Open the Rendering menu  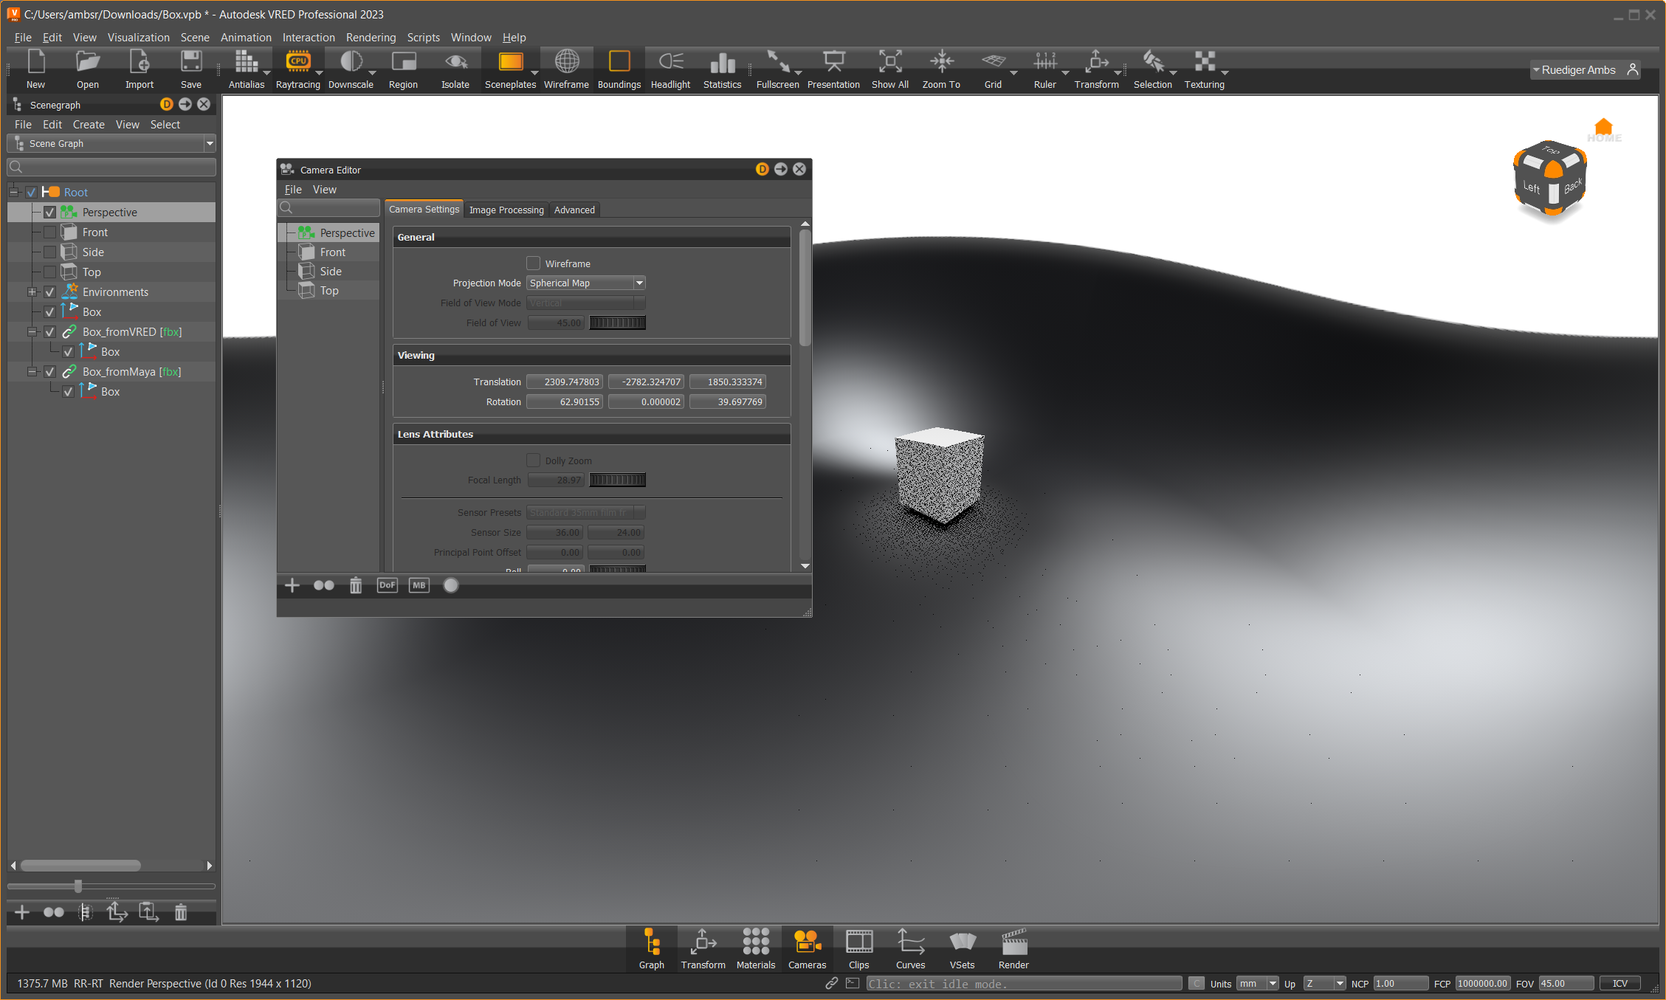(371, 38)
